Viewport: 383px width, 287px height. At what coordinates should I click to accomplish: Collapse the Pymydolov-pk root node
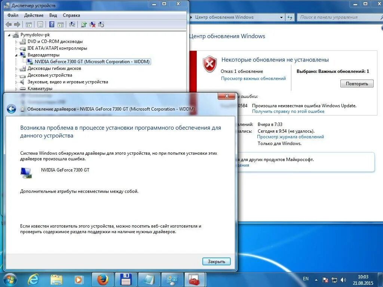(9, 35)
